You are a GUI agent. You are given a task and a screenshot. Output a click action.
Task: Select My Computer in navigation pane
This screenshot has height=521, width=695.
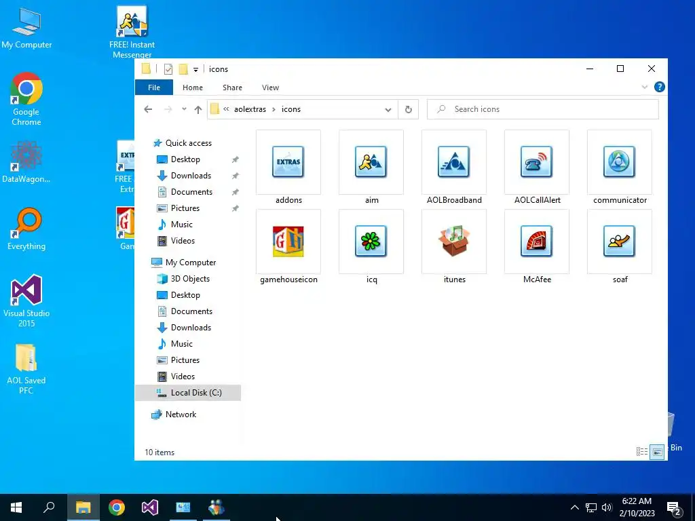click(x=191, y=263)
